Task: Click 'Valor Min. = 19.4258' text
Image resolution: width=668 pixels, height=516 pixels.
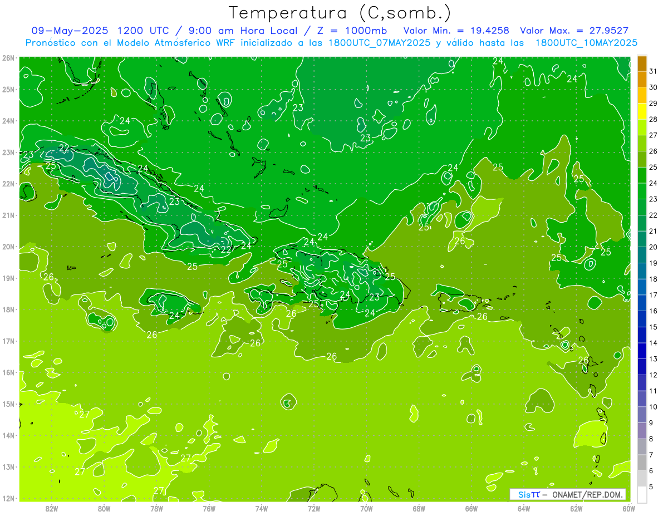Action: tap(456, 31)
